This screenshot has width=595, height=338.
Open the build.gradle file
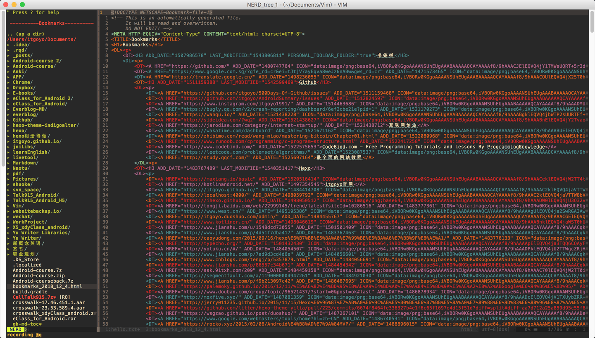pos(30,292)
